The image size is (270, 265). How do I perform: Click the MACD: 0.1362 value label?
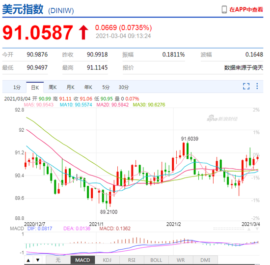tap(115, 229)
